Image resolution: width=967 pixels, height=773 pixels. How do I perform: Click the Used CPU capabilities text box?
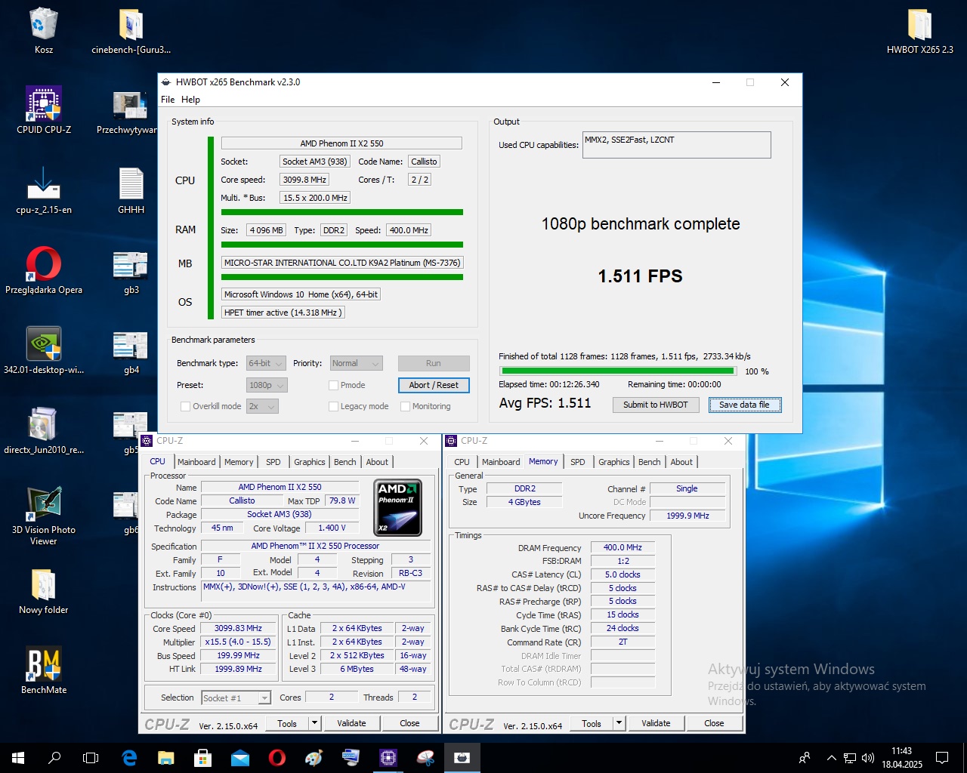676,145
